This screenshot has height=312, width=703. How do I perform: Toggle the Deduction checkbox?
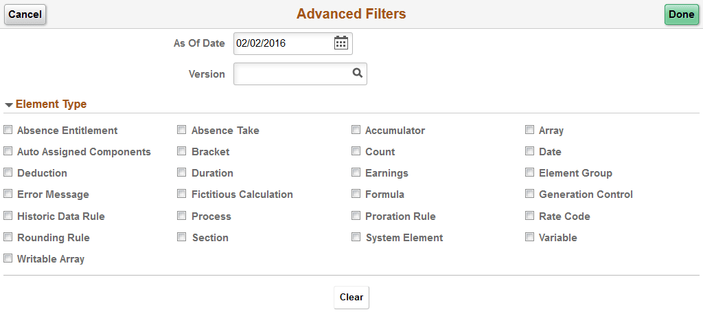click(8, 172)
